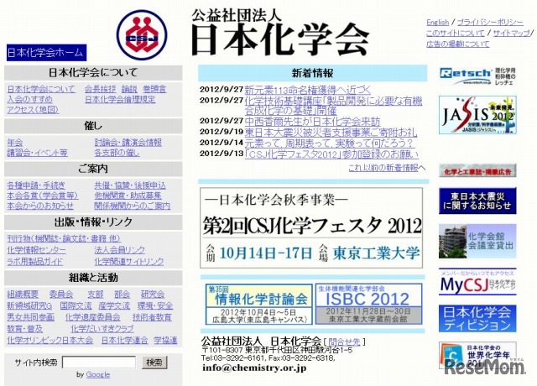Viewport: 537px width, 386px height.
Task: Open 男女共同参画 link
Action: point(30,317)
